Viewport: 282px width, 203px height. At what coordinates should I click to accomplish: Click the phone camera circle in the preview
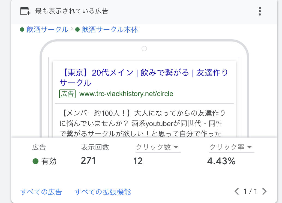pos(144,49)
